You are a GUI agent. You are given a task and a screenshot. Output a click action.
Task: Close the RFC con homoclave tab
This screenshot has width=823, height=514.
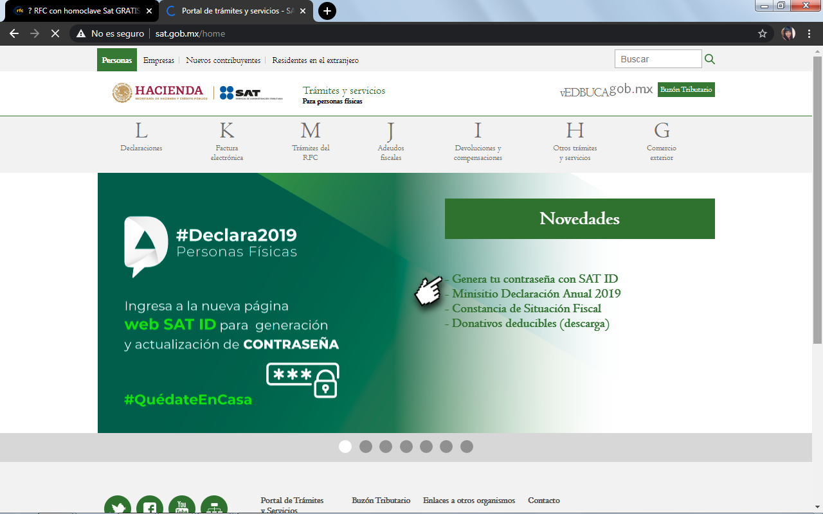149,11
